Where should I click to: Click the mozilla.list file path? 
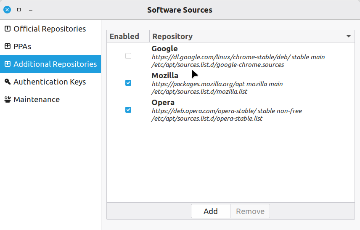[199, 92]
